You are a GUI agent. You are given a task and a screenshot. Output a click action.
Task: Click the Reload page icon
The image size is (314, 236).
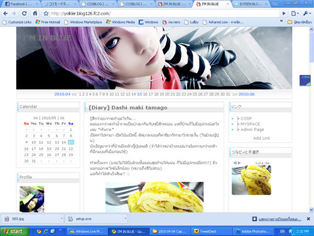(24, 14)
